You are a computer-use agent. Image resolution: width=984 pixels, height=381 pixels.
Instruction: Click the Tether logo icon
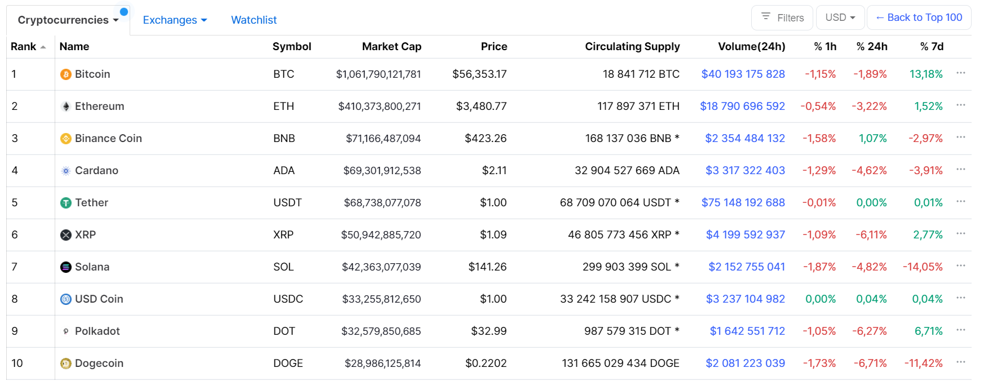coord(66,203)
